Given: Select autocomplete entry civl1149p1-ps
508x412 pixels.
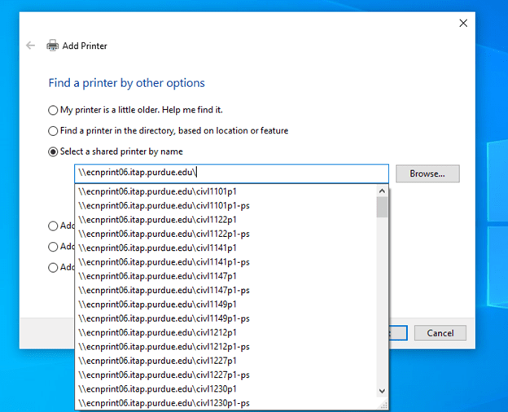Looking at the screenshot, I should [226, 318].
